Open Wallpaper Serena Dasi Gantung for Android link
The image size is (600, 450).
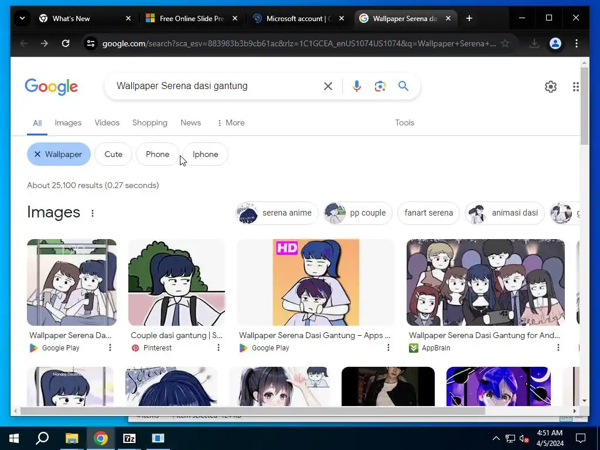coord(485,336)
